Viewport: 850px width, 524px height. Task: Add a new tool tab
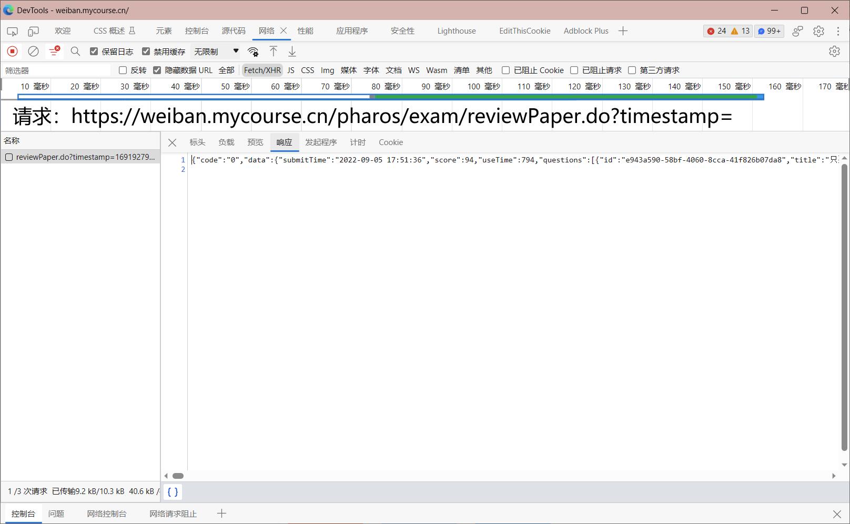(x=623, y=31)
